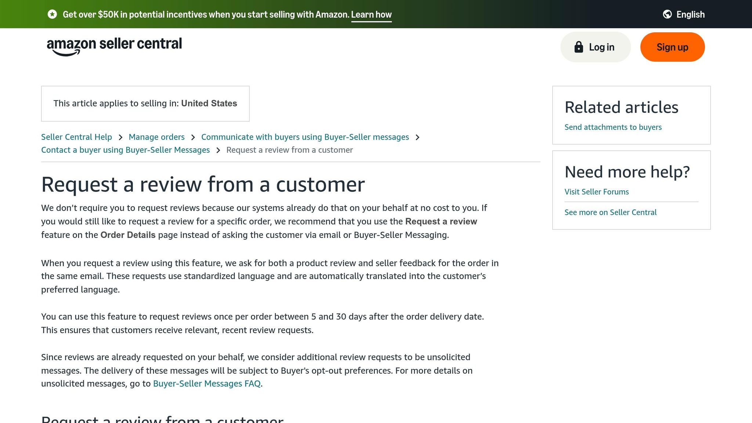
Task: Open Seller Central Help breadcrumb
Action: click(76, 137)
